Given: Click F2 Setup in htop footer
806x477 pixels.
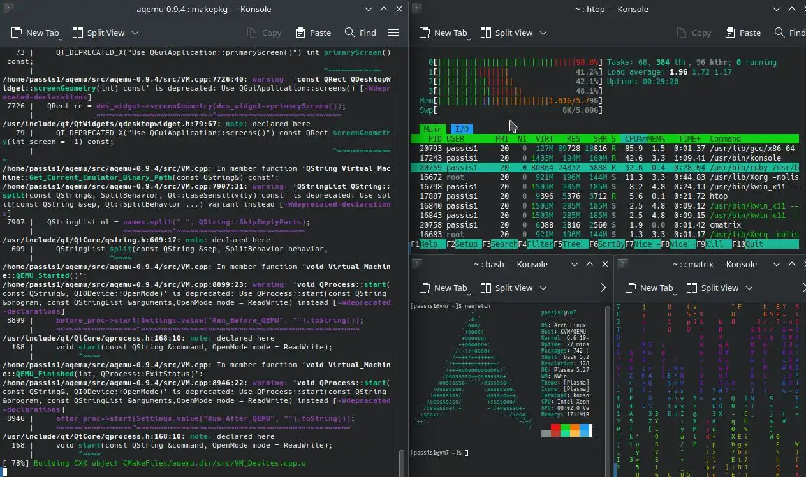Looking at the screenshot, I should [464, 244].
